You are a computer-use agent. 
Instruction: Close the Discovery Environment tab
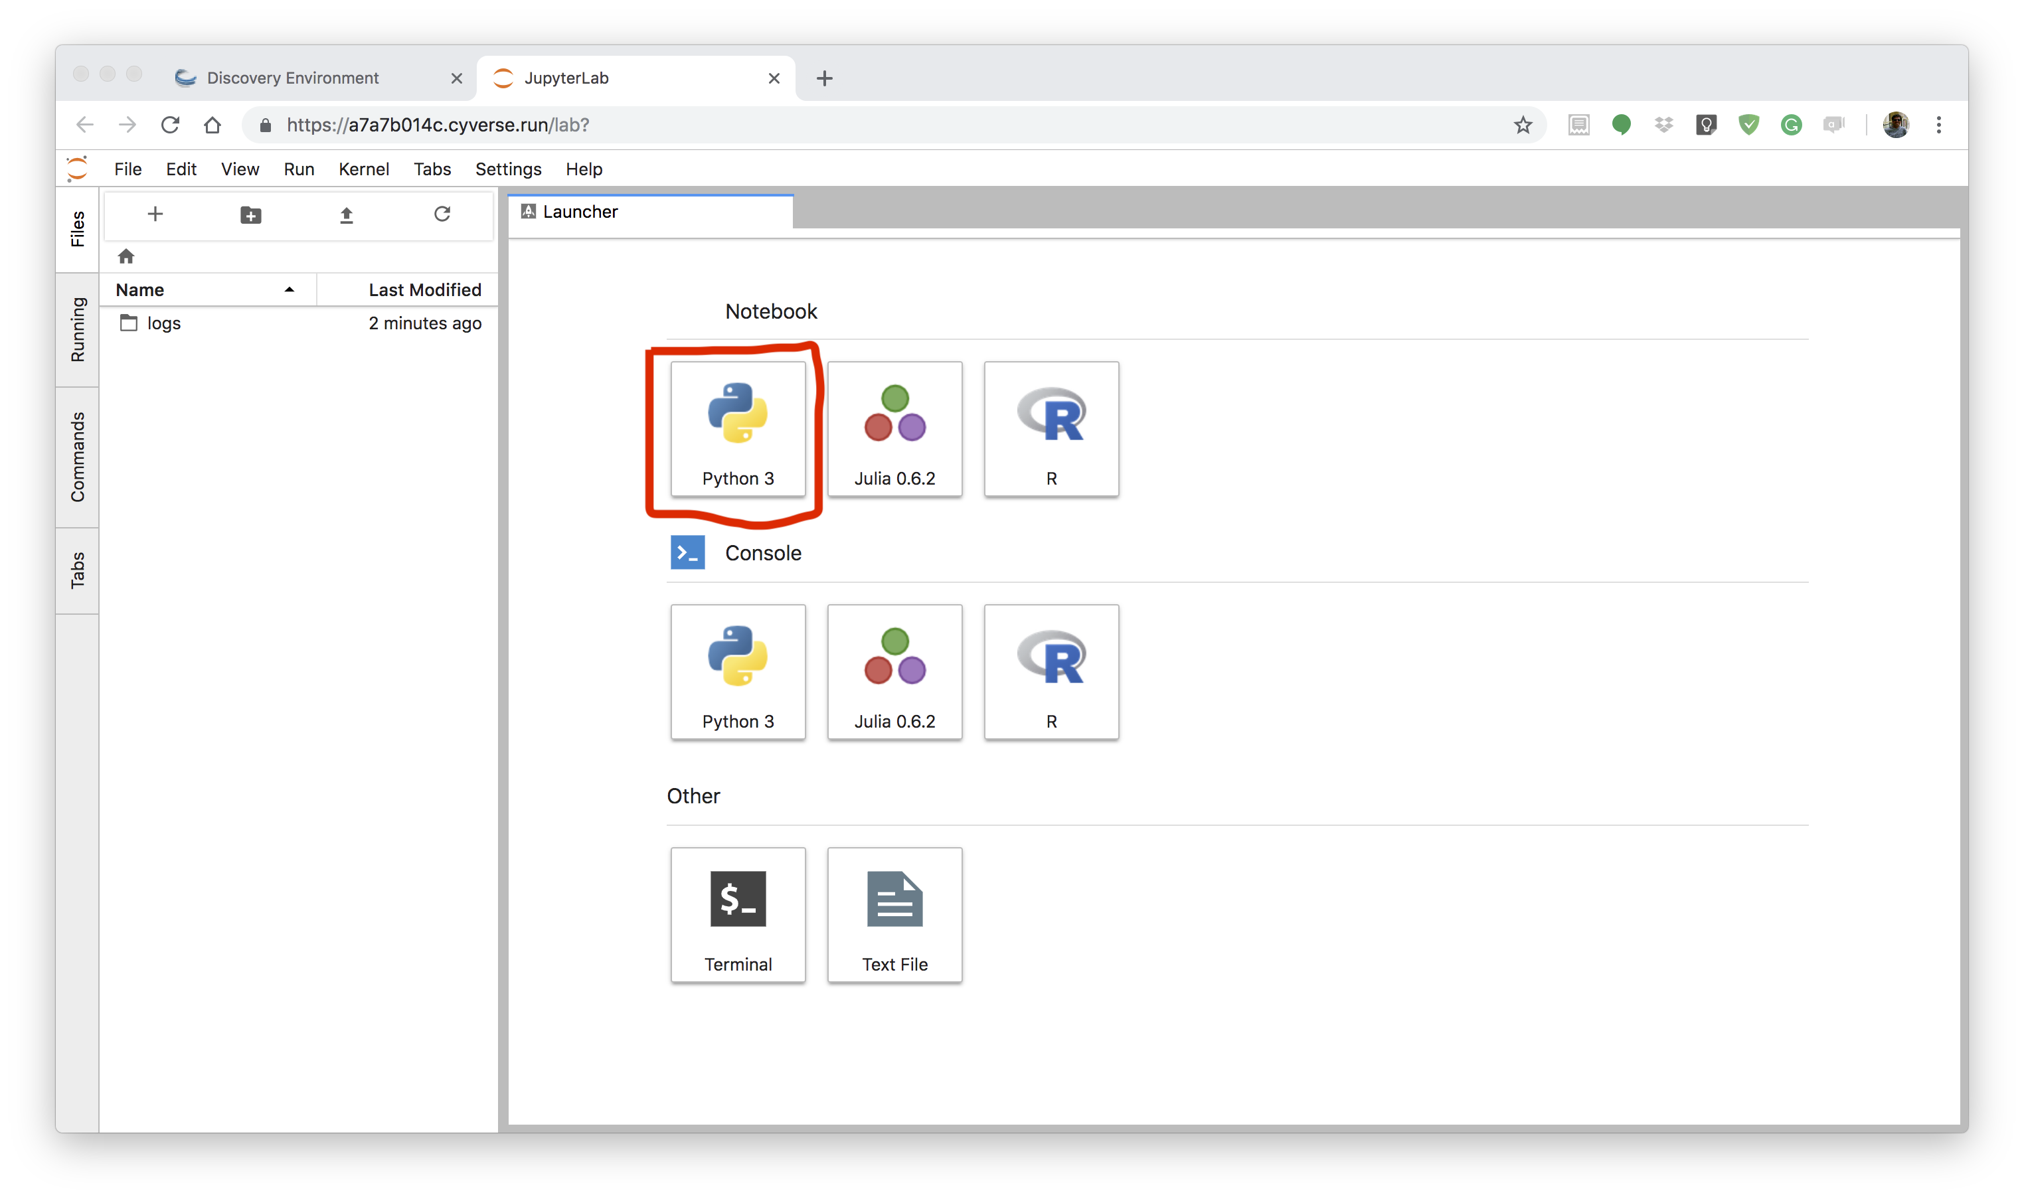point(456,78)
